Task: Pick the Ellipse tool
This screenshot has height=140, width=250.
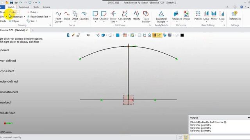Action: tap(14, 21)
